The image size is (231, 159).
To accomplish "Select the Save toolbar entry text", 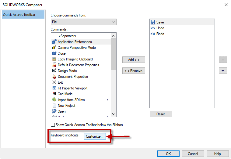I will click(160, 22).
